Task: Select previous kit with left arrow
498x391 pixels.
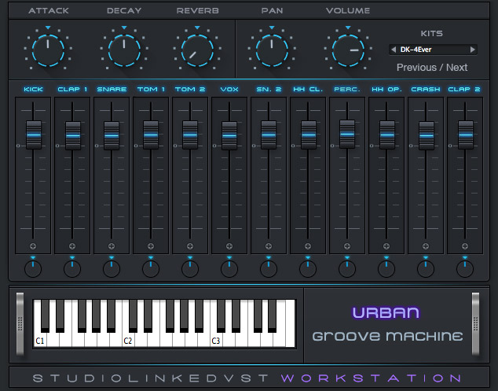Action: 394,50
